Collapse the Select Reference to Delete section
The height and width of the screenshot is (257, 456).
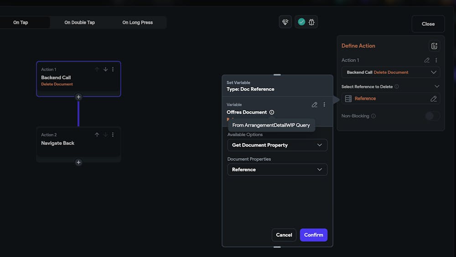coord(437,86)
